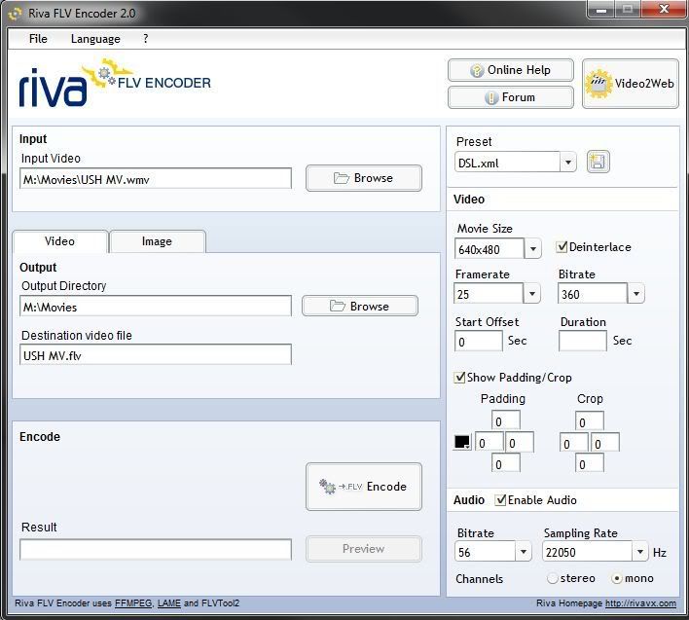The image size is (689, 620).
Task: Click the Destination video file field
Action: 156,354
